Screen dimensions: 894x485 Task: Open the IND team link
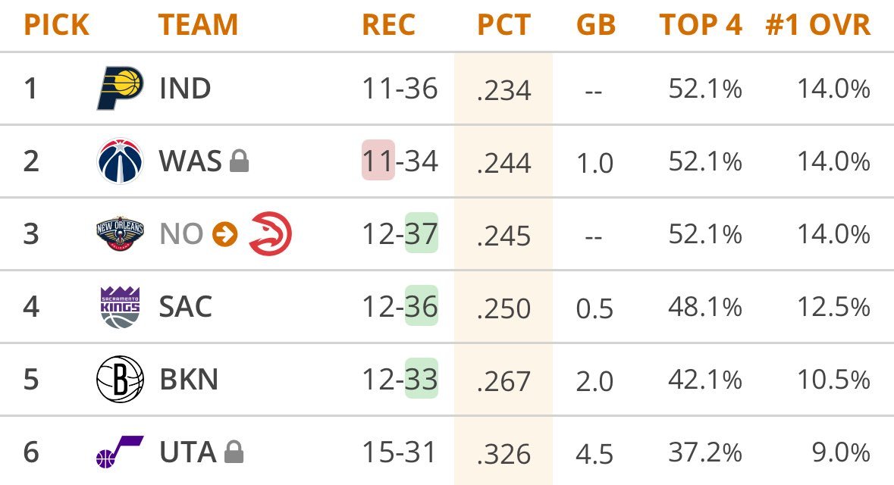tap(185, 89)
